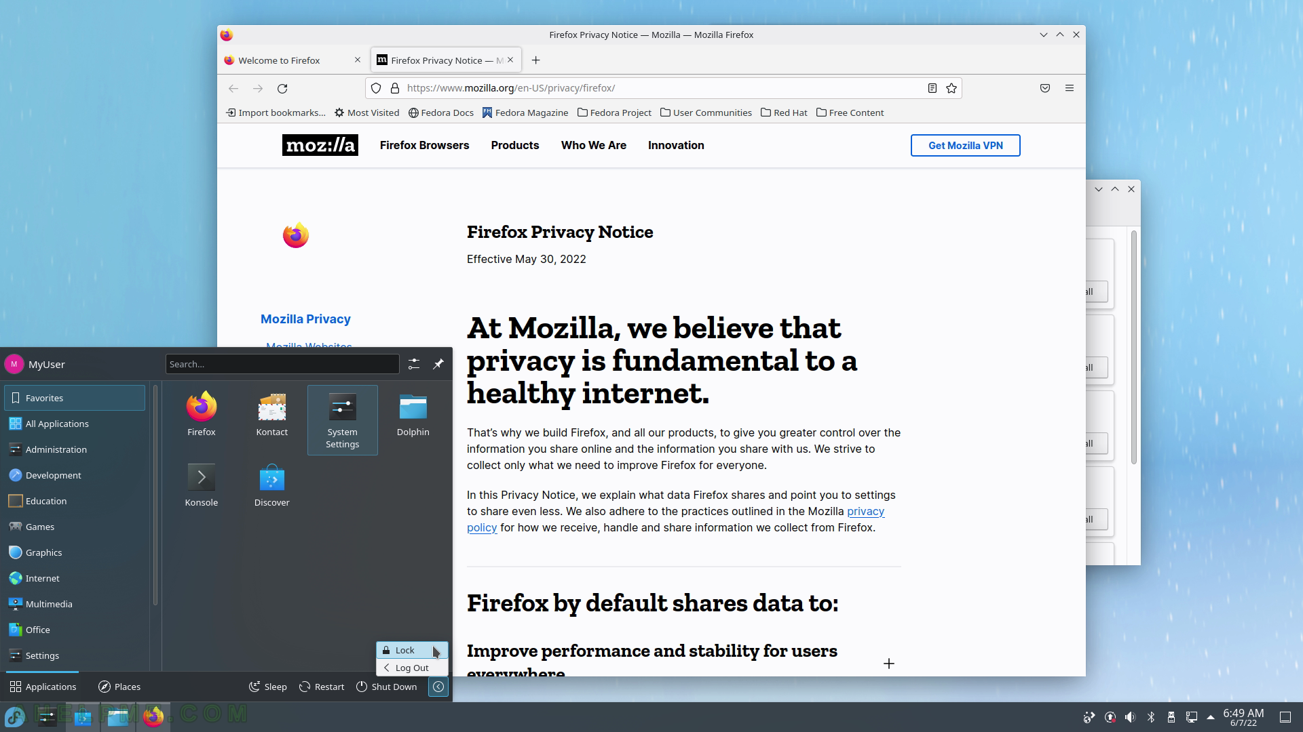Open System Settings from Favorites
Screen dimensions: 1303x732
pos(343,420)
